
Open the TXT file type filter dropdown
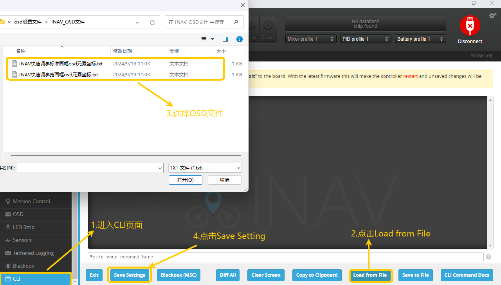click(205, 168)
